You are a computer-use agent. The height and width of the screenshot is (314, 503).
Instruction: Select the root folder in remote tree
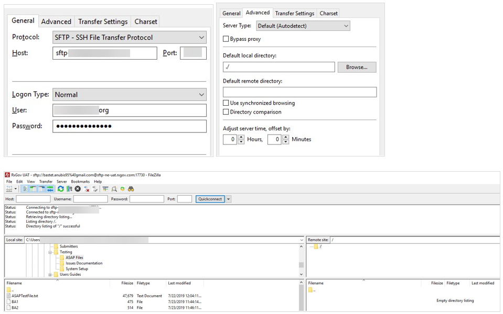pyautogui.click(x=317, y=246)
